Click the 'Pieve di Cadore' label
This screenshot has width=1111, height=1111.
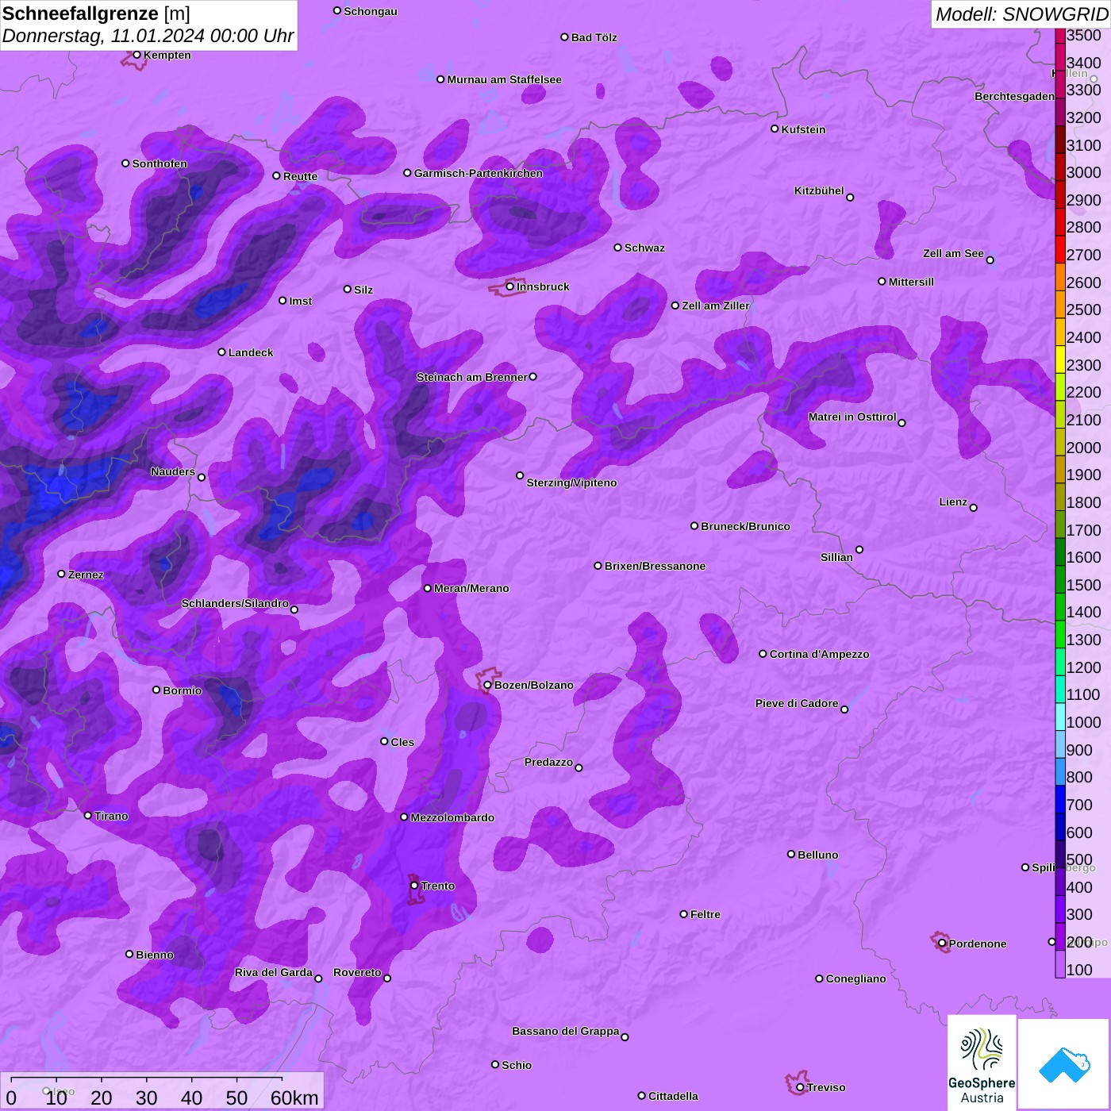[x=796, y=703]
